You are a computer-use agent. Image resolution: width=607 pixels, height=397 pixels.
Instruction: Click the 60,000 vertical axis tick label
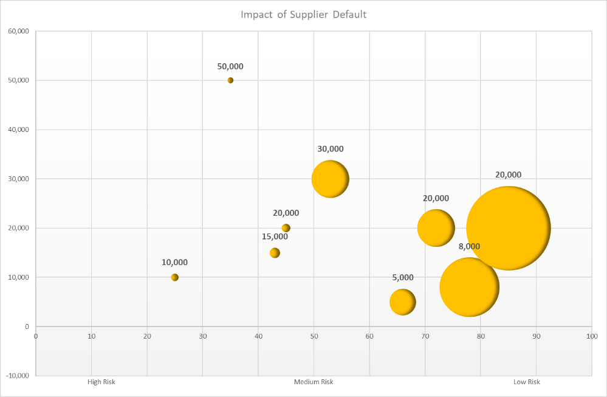pos(19,31)
